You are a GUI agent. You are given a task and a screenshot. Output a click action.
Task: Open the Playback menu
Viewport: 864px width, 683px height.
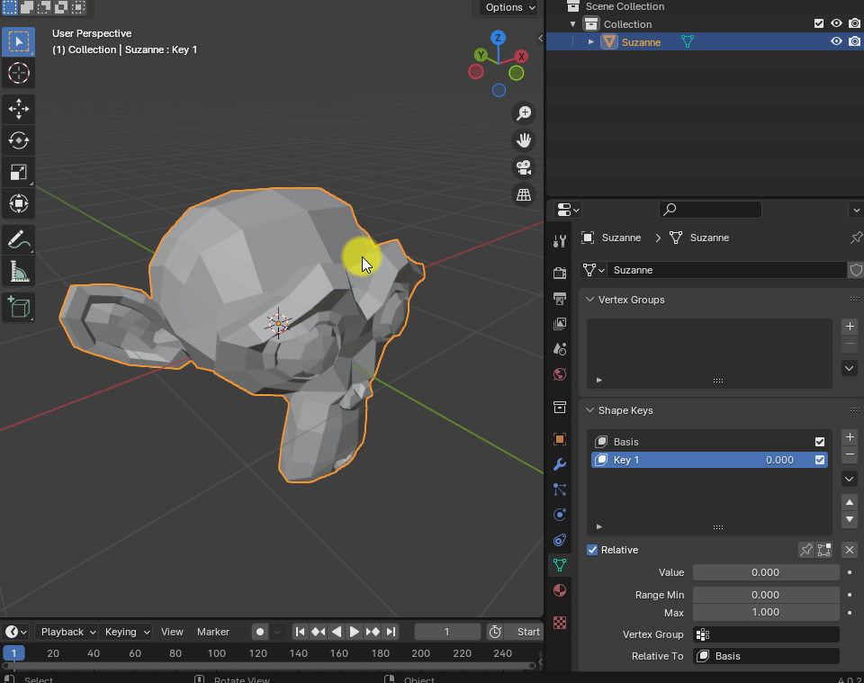[x=68, y=632]
